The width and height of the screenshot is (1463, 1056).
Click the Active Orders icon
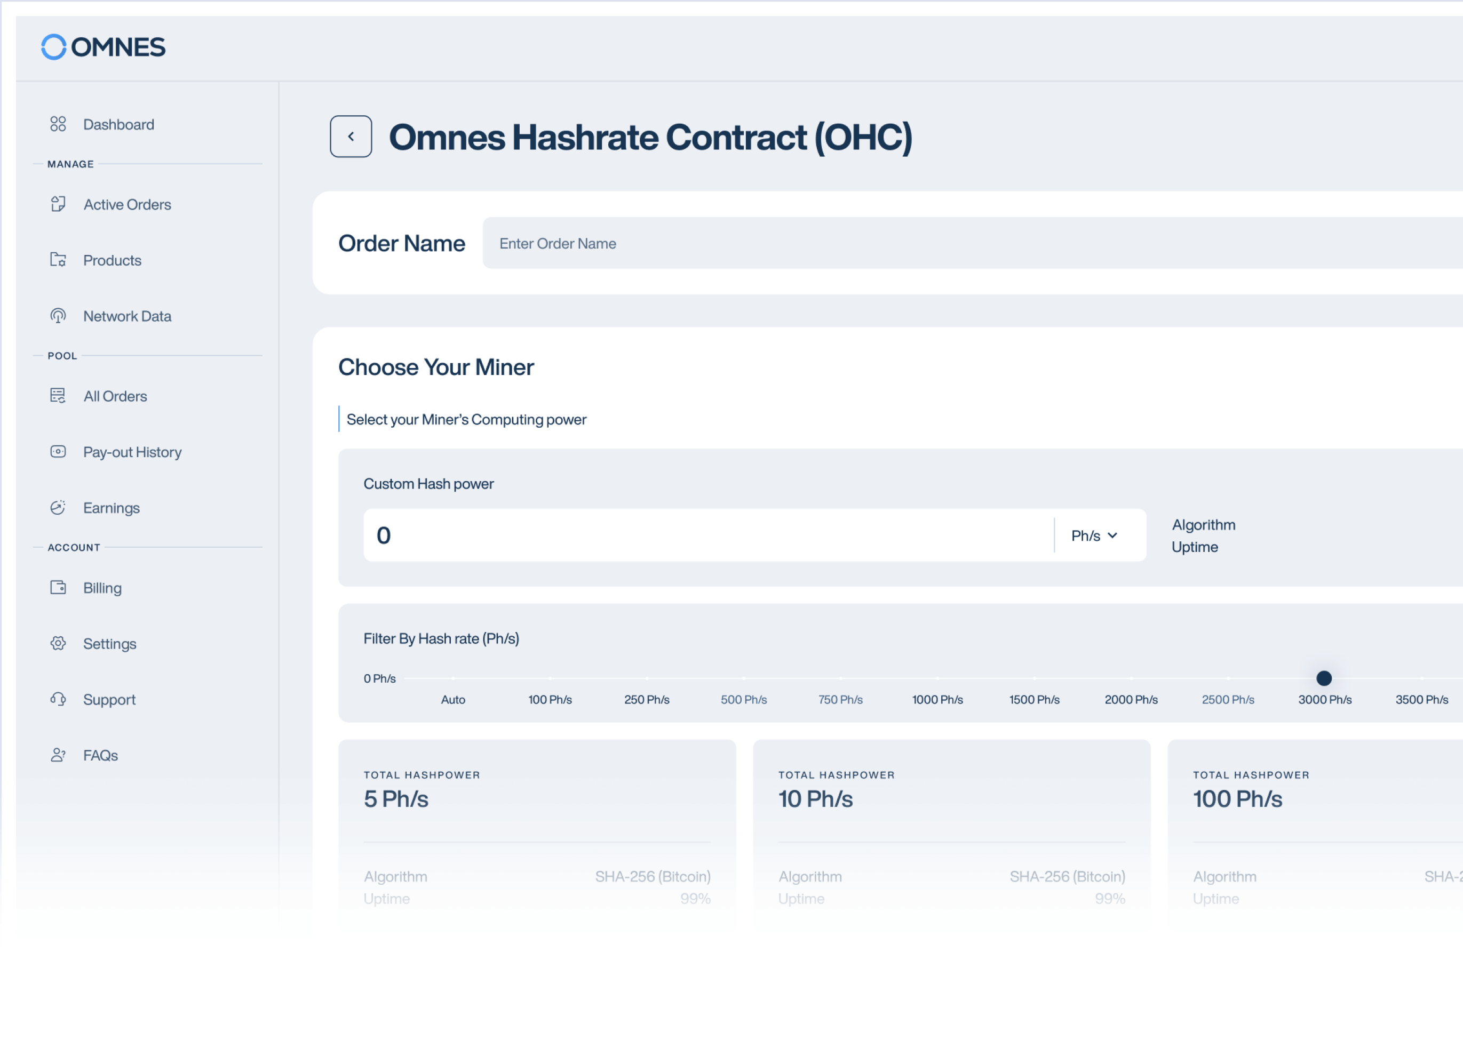click(58, 204)
